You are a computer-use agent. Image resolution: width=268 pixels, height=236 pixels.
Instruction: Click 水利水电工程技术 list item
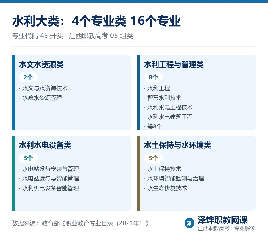168,108
